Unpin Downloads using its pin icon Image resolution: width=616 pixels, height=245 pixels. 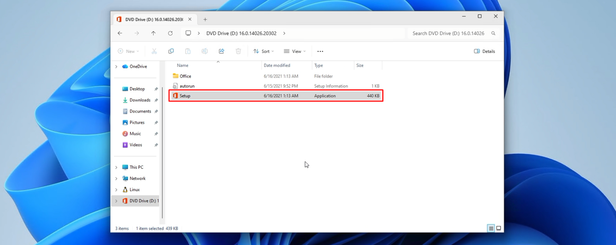pos(156,100)
